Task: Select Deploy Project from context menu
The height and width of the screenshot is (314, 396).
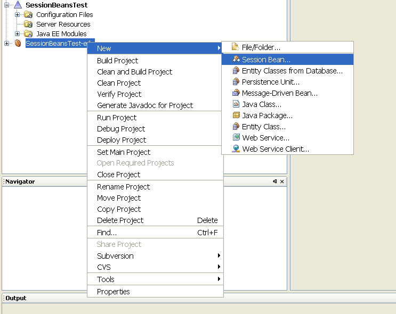Action: click(x=122, y=140)
